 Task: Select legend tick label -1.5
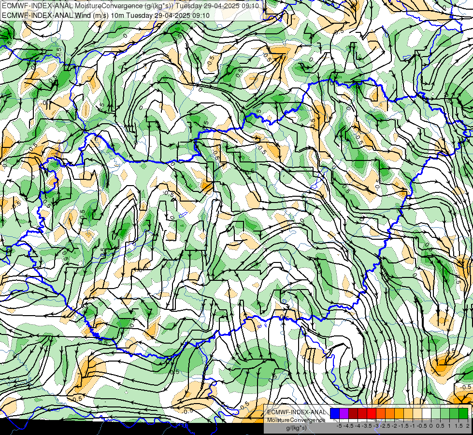[x=403, y=426]
